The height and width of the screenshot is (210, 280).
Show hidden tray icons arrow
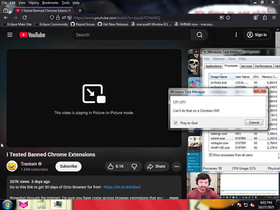pyautogui.click(x=232, y=205)
